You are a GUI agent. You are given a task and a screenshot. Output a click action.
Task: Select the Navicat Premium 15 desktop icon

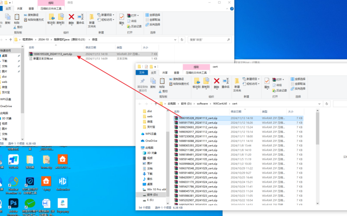[13, 185]
